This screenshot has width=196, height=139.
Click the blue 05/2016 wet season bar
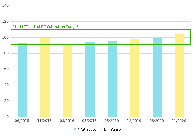pyautogui.click(x=90, y=79)
